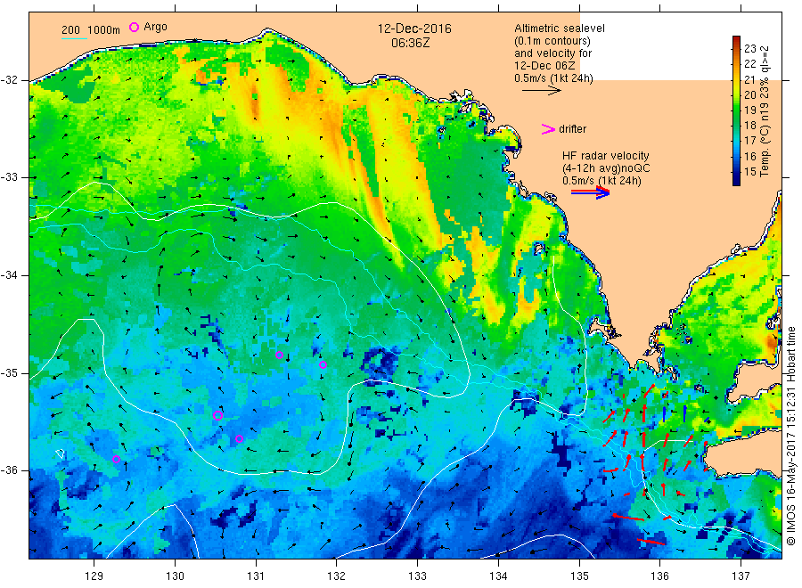Click the color bar value '21'
802x588 pixels.
(x=749, y=79)
